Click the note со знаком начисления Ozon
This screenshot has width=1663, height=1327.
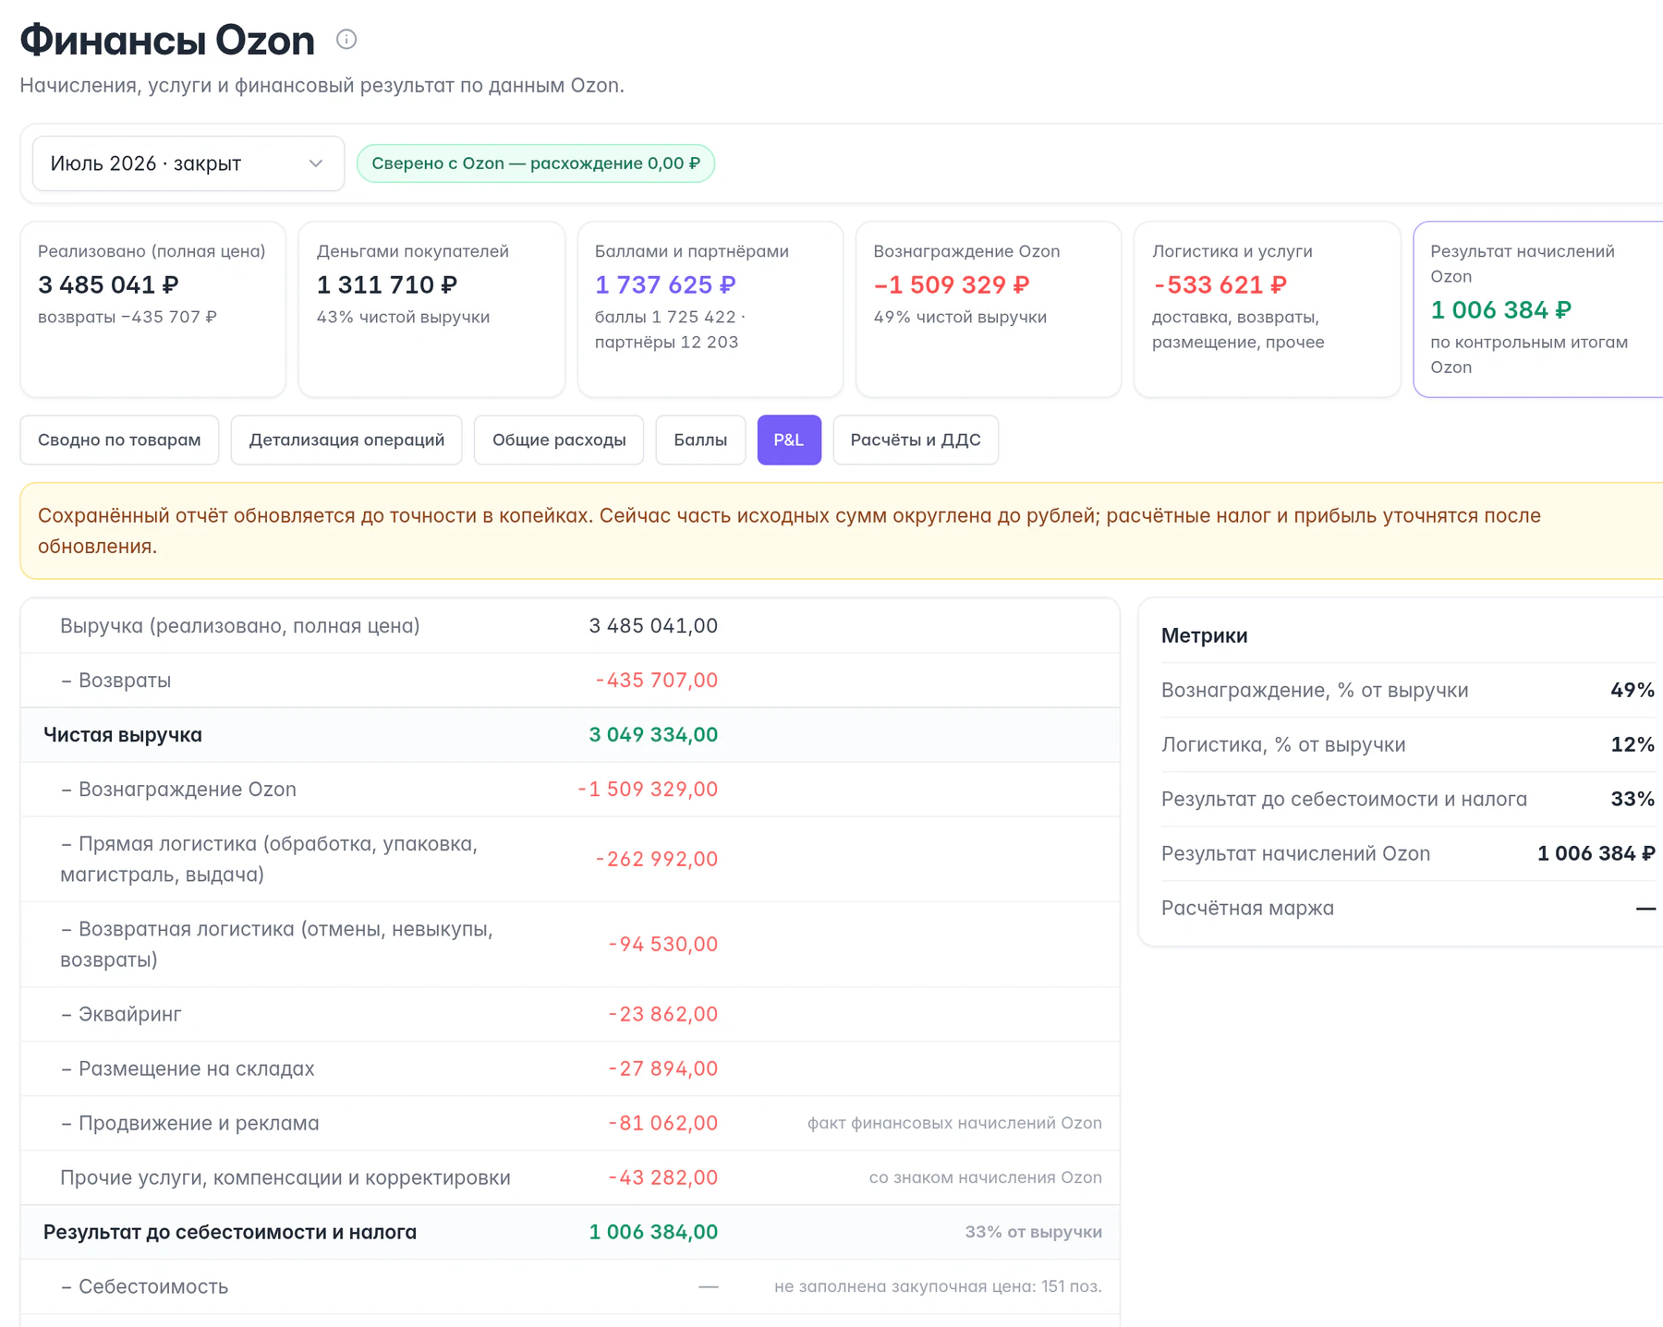(986, 1177)
